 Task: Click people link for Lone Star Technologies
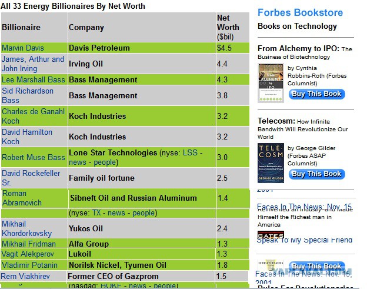(x=105, y=162)
